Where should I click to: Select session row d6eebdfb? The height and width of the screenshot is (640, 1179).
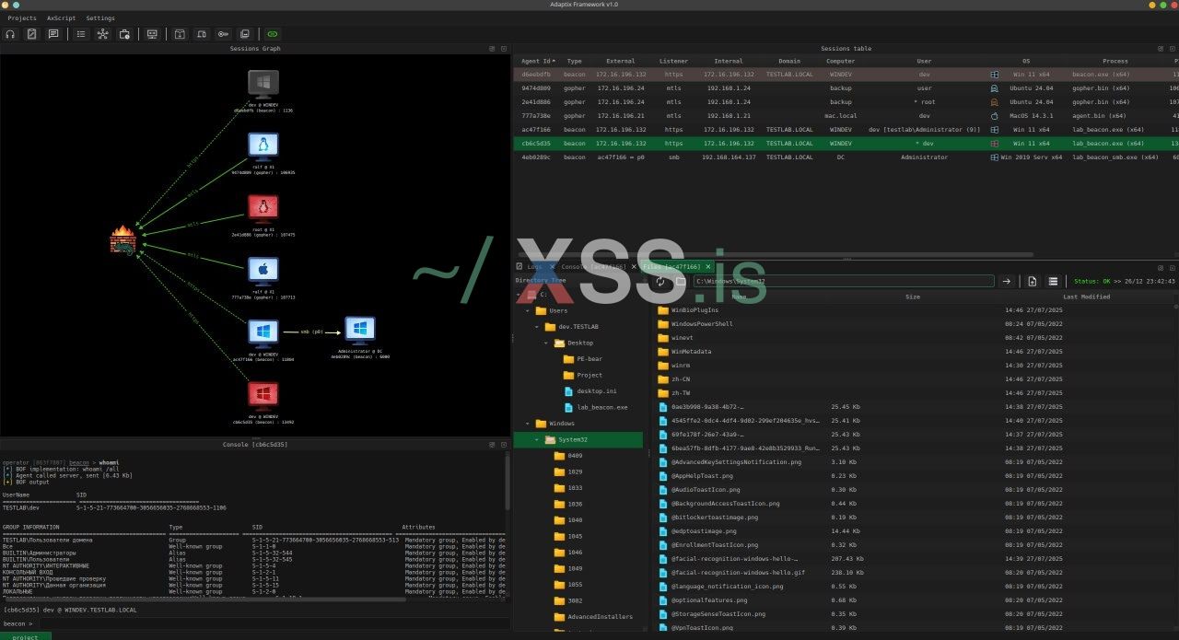coord(846,75)
